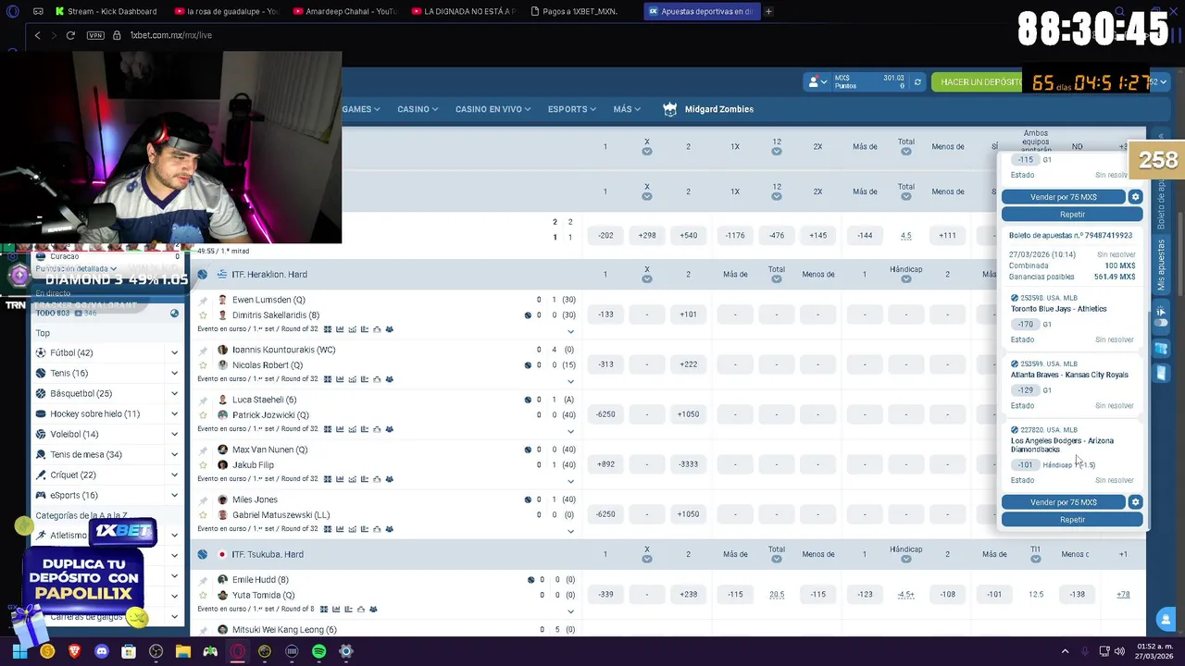
Task: Click the soccer ball icon for Fútbol
Action: [x=41, y=352]
